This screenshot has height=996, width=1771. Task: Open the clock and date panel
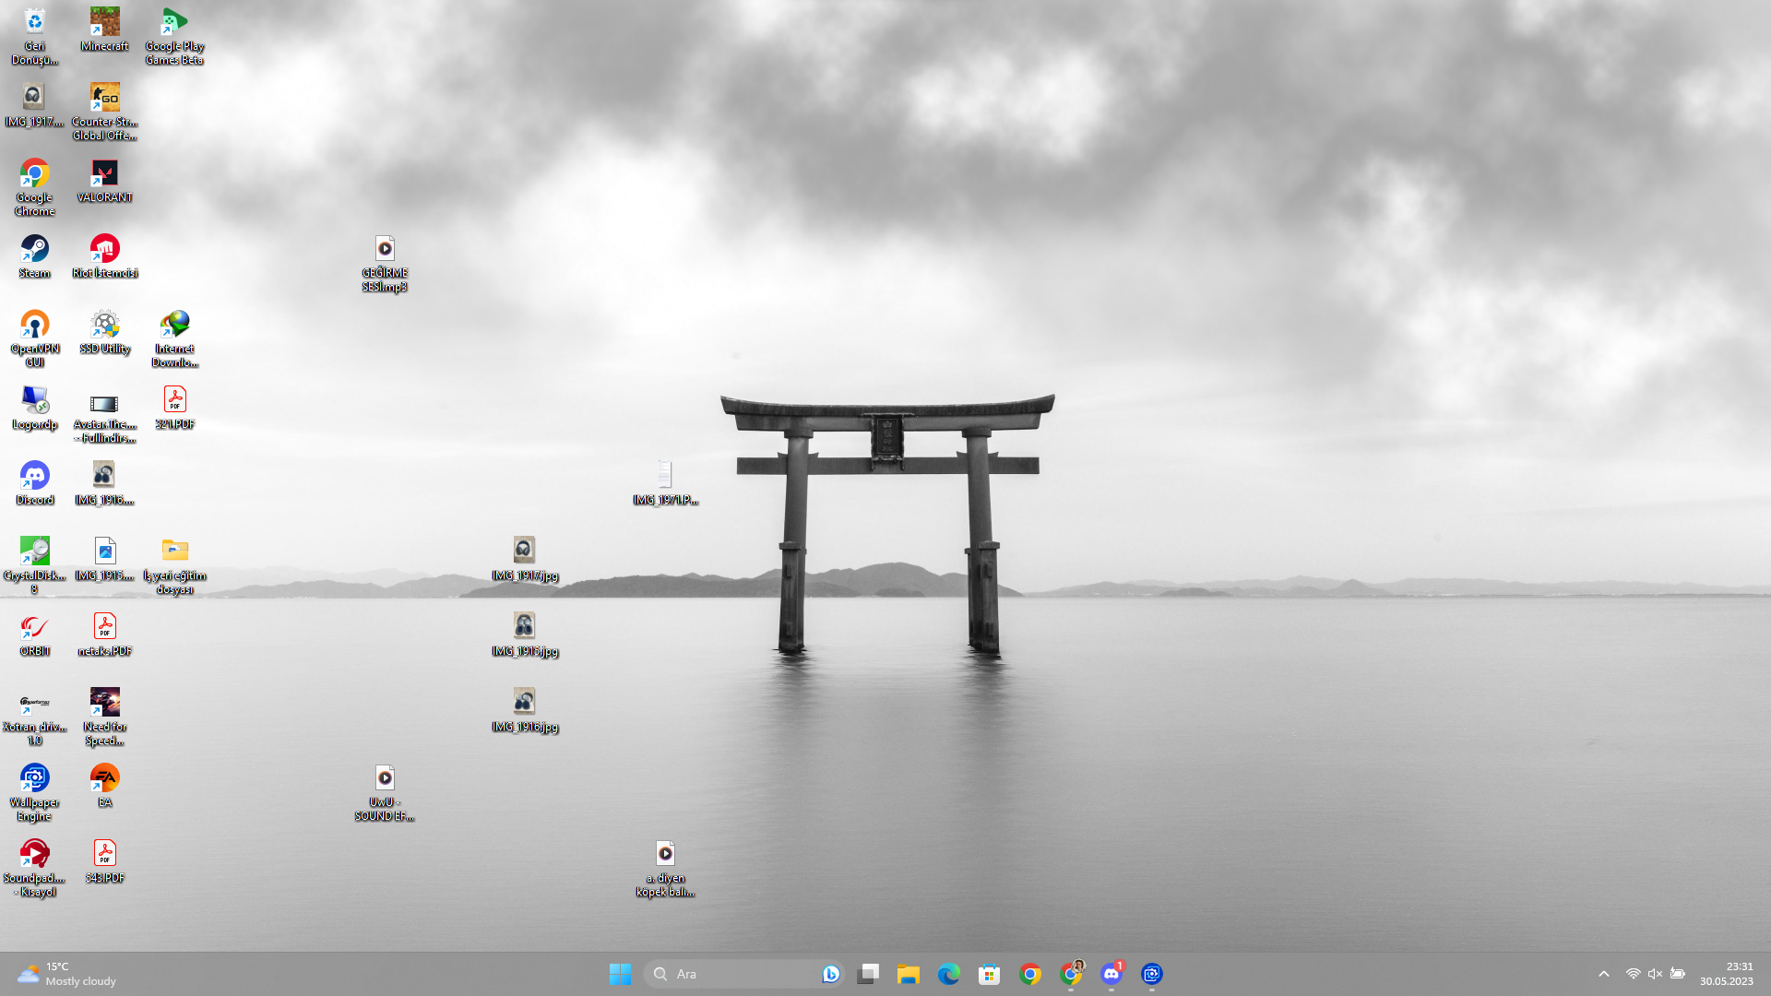point(1727,974)
